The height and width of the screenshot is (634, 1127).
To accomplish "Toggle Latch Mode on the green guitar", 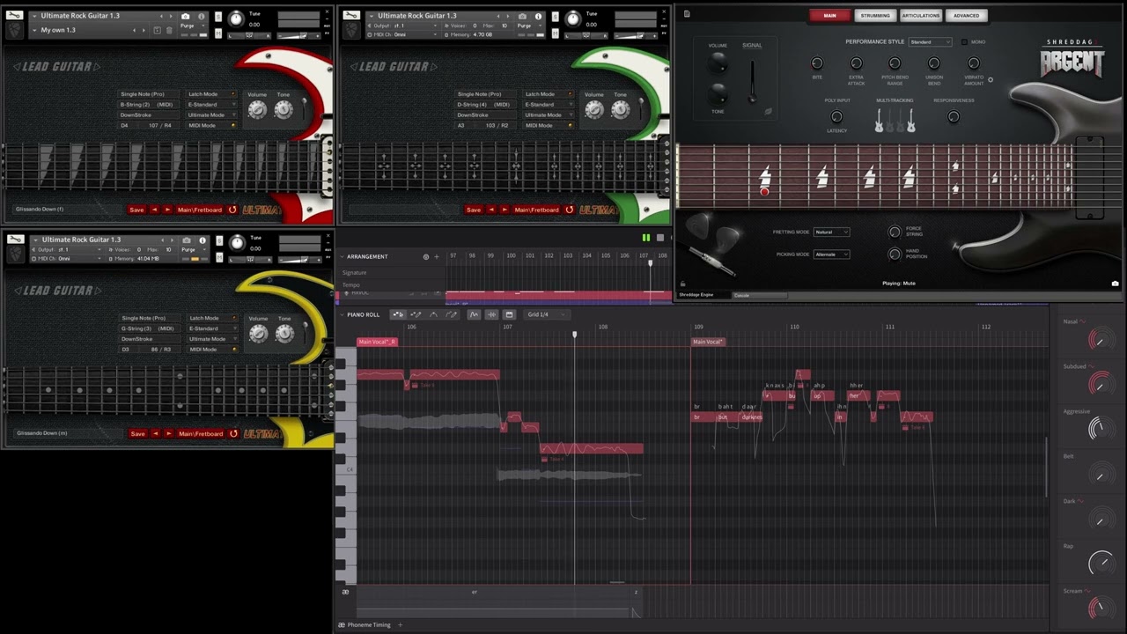I will click(549, 94).
